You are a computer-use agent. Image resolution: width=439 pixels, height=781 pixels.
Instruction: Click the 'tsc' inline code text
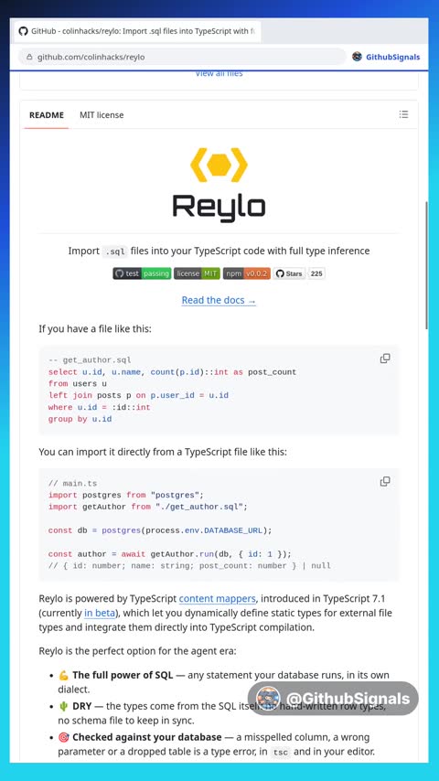tap(281, 753)
